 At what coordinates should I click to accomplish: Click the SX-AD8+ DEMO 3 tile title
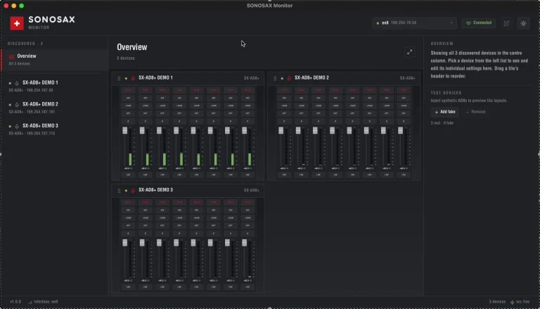coord(155,190)
